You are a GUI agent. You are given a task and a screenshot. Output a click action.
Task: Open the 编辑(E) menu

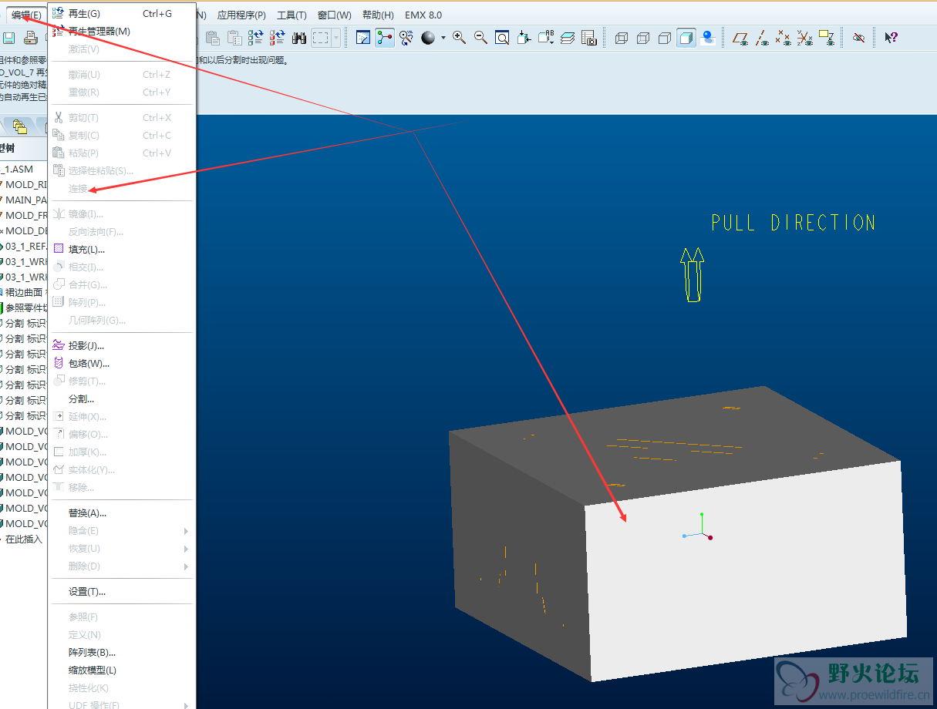[26, 15]
